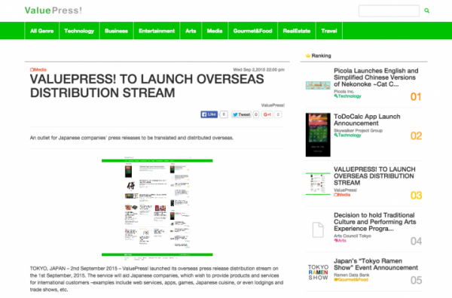Click Technology tag under Picola Inc.
452x298 pixels.
(347, 96)
